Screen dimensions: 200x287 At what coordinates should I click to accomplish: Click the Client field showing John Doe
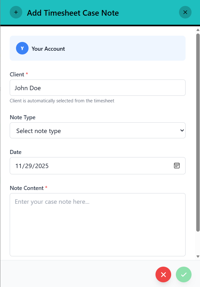coord(97,88)
